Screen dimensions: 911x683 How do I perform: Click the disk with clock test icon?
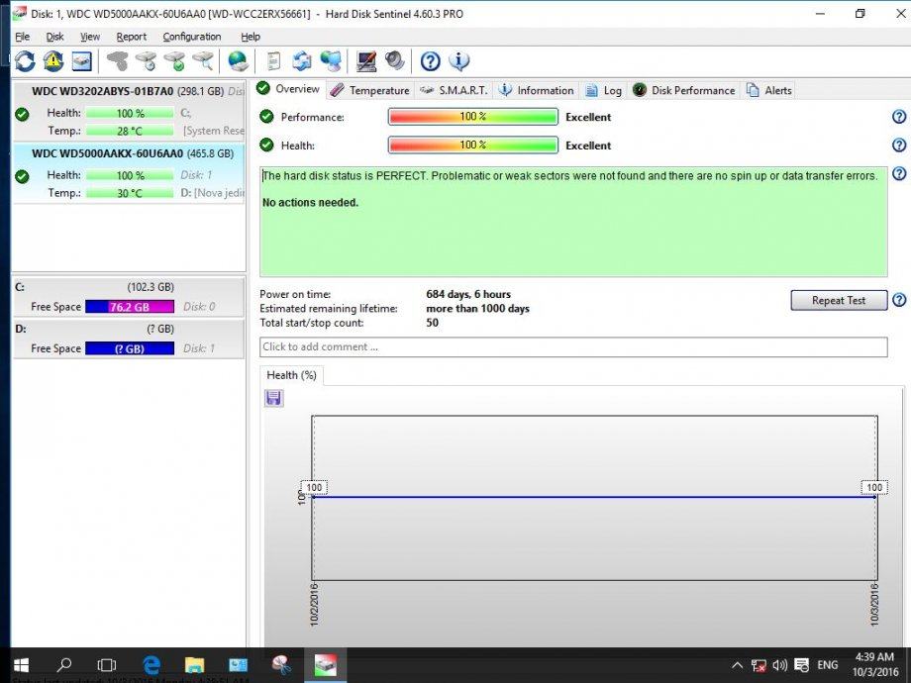(147, 61)
